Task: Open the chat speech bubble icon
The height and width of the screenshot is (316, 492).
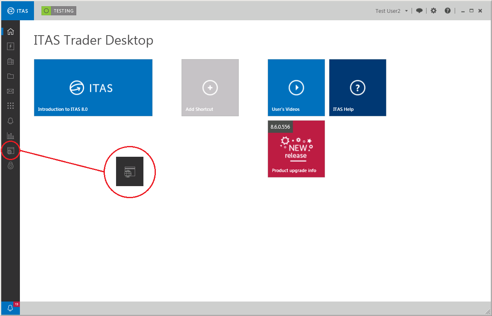Action: (x=419, y=11)
